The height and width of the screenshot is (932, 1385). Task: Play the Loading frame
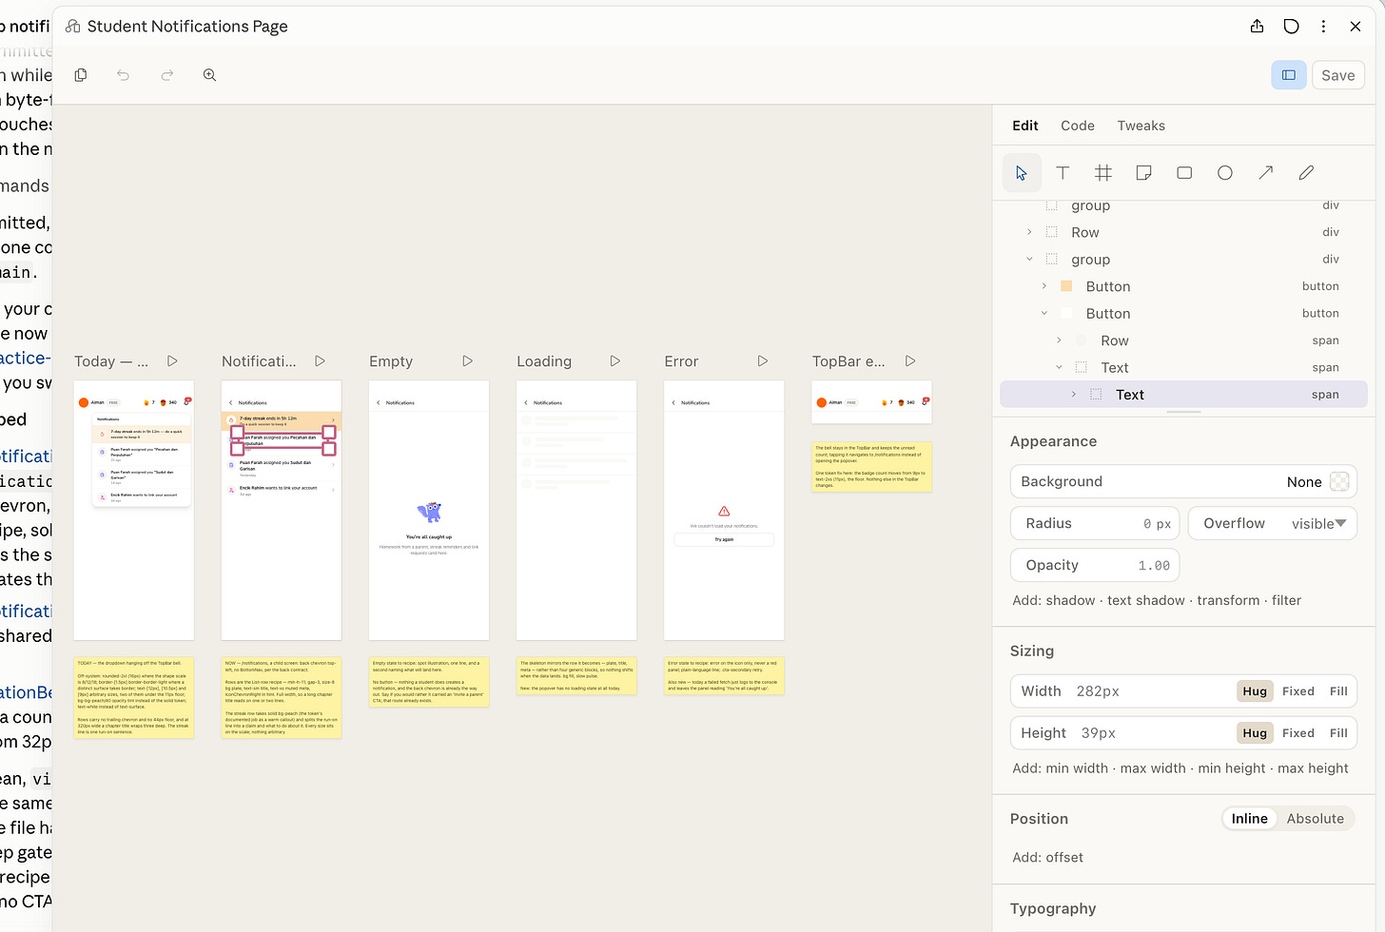[x=614, y=361]
